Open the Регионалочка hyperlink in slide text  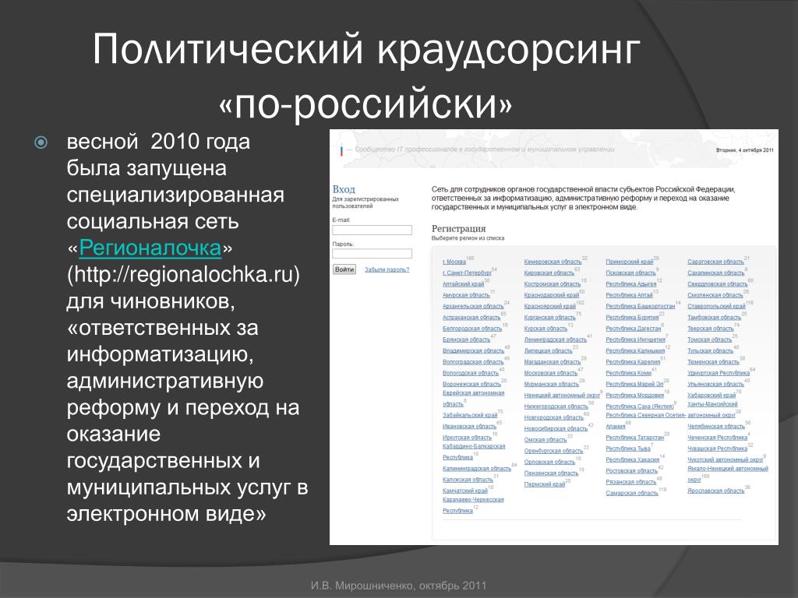click(150, 248)
